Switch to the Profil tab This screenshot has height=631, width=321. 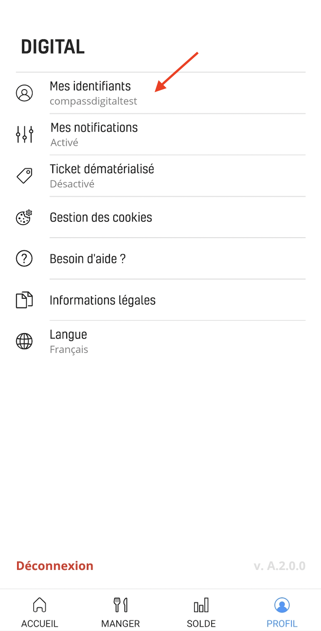coord(282,612)
